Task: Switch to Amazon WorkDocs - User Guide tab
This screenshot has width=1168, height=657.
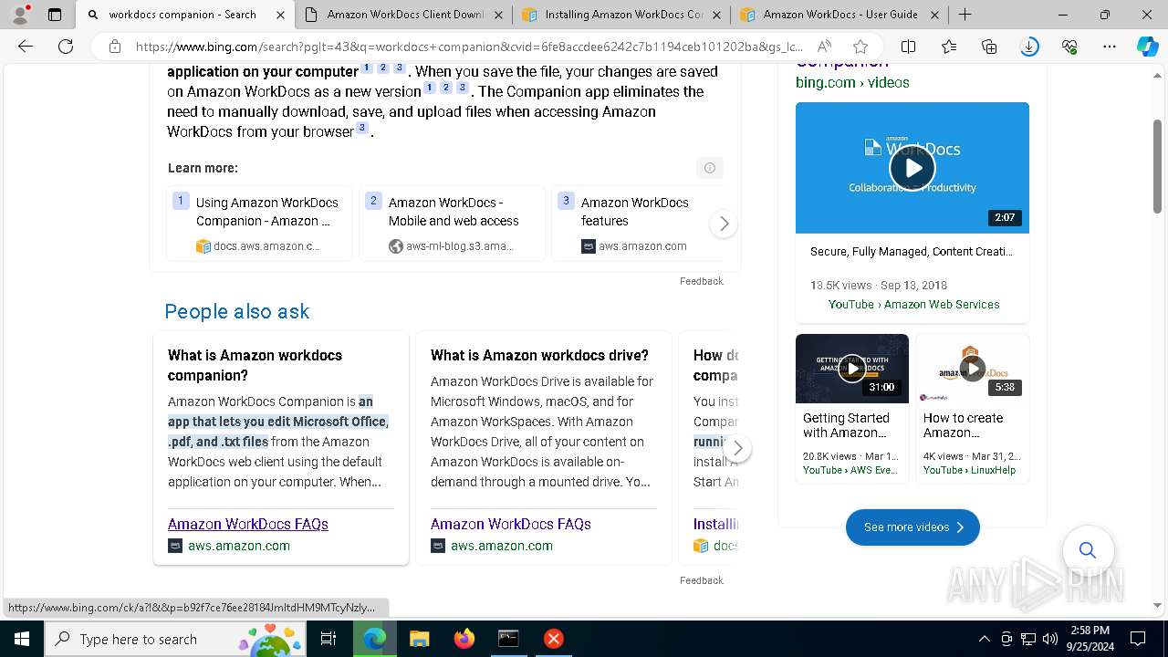Action: (x=839, y=15)
